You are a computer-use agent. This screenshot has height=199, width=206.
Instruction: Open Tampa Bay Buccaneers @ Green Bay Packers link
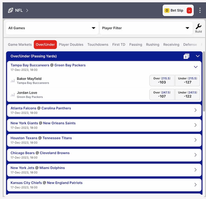48,65
